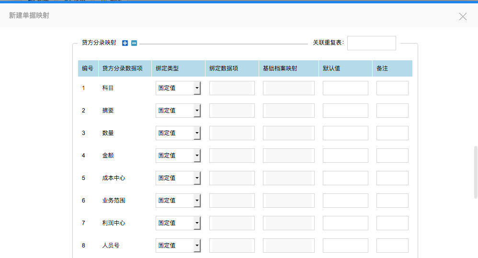Click 备注 field in 摘要 row
This screenshot has width=478, height=258.
[392, 111]
